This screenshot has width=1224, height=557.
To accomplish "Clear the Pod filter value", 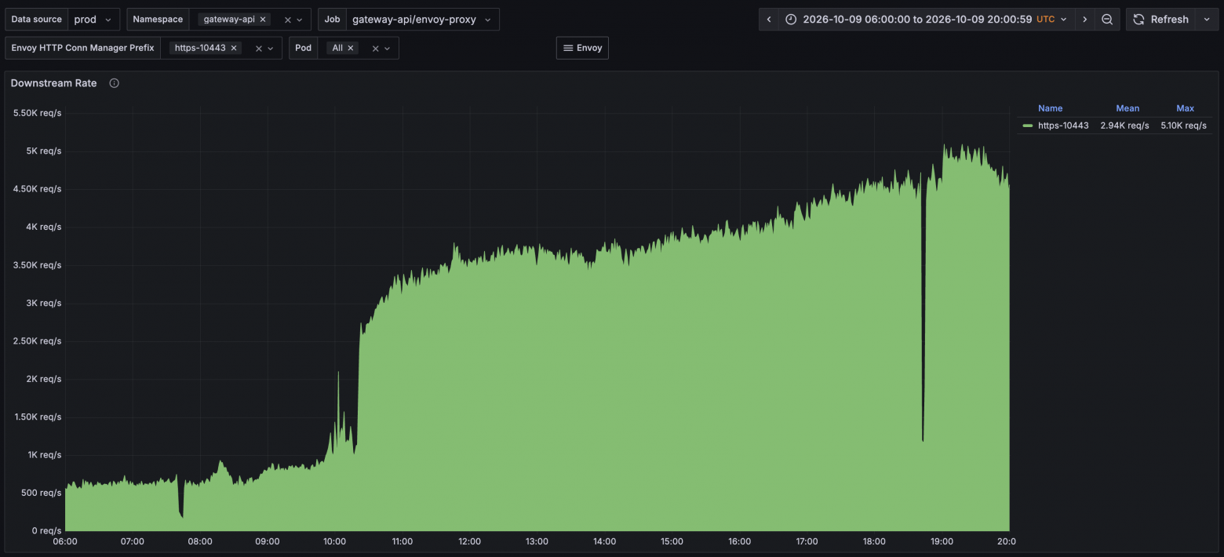I will [376, 49].
